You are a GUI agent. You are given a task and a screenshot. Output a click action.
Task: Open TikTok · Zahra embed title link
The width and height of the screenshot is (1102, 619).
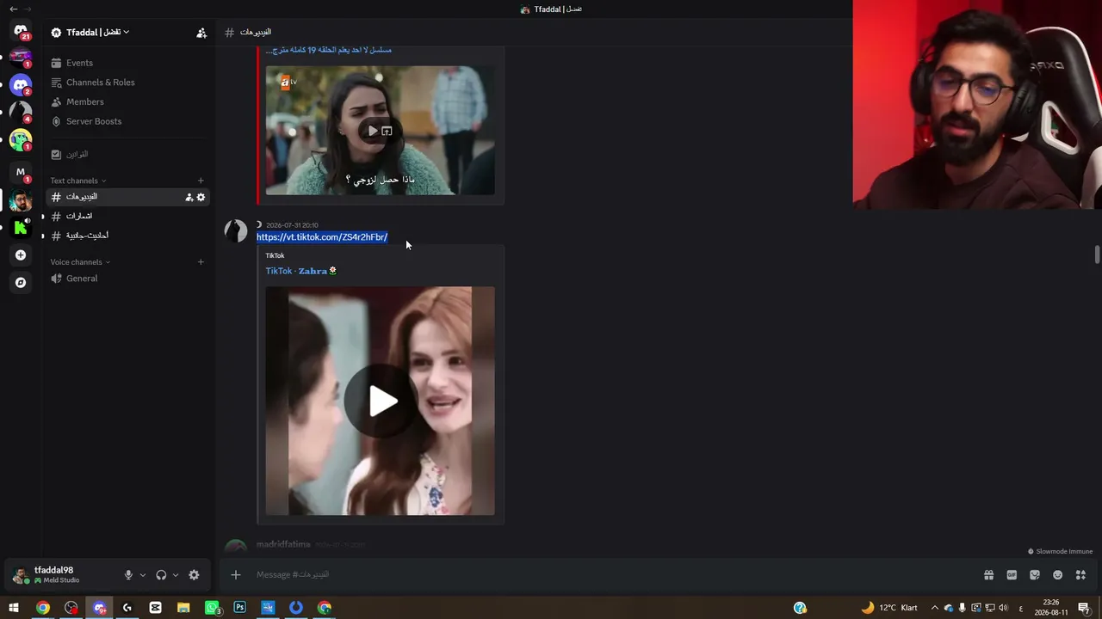pyautogui.click(x=301, y=271)
